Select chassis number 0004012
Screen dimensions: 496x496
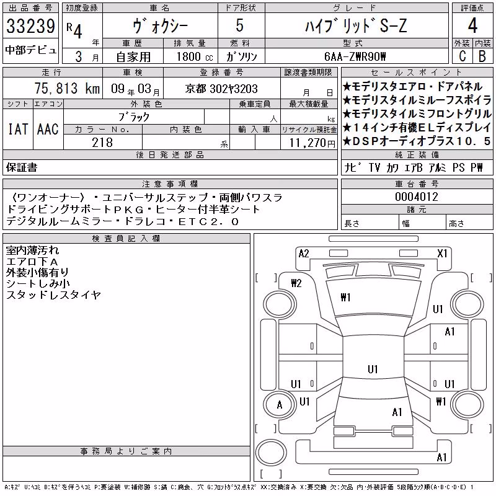416,197
